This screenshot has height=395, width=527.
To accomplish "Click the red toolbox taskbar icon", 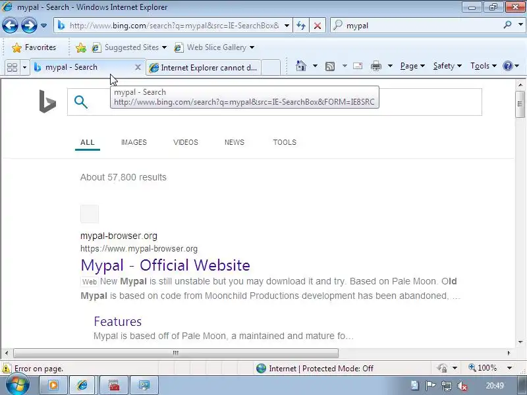I will tap(114, 385).
